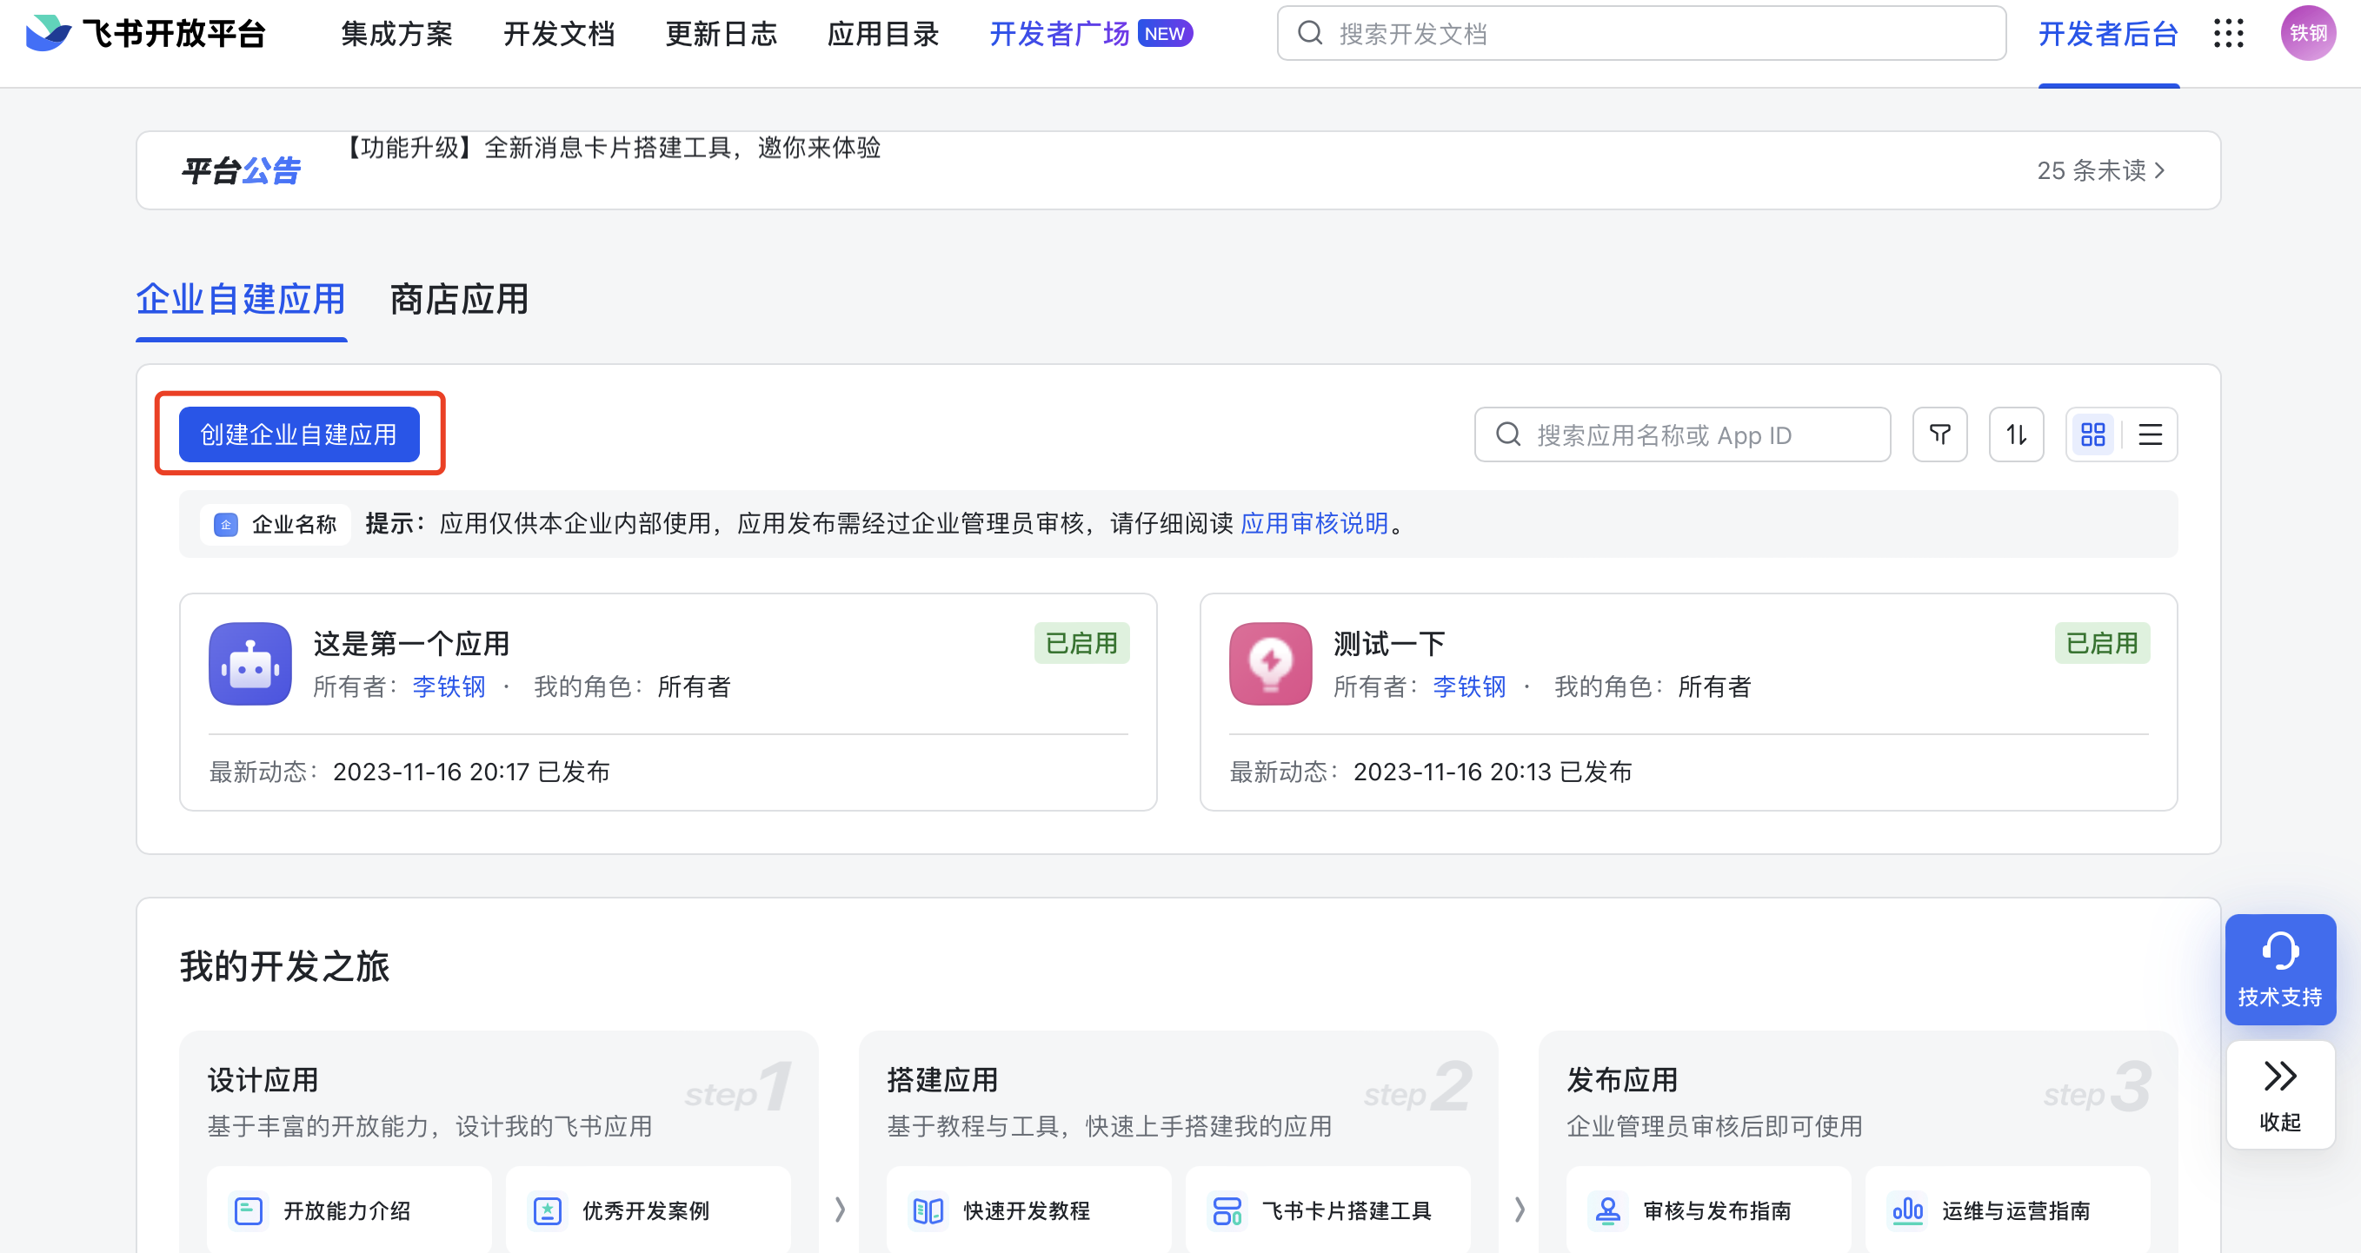The height and width of the screenshot is (1253, 2361).
Task: Click 已启用 status on 测试一下
Action: pos(2102,643)
